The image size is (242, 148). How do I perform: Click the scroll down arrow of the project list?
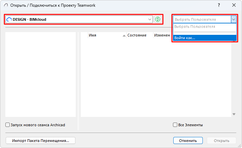(234, 114)
